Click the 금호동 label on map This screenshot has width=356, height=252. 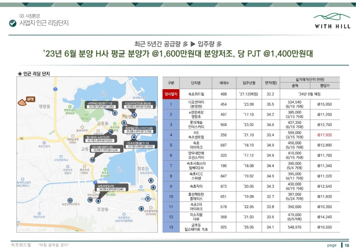click(x=102, y=123)
